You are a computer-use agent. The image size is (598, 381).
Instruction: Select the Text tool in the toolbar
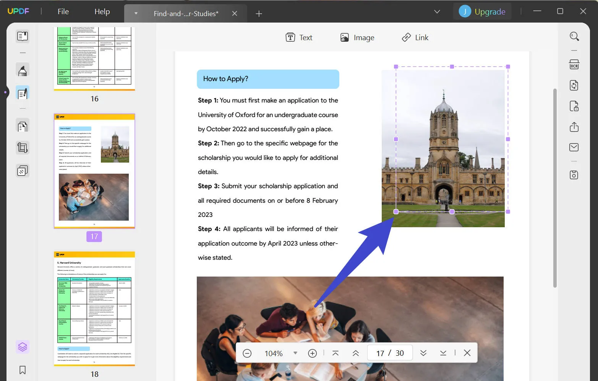pyautogui.click(x=299, y=37)
